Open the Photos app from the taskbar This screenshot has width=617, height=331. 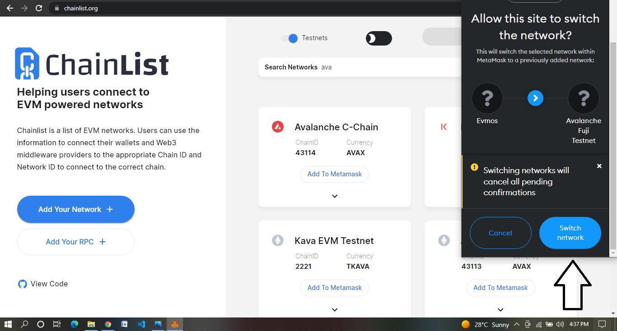click(x=158, y=324)
